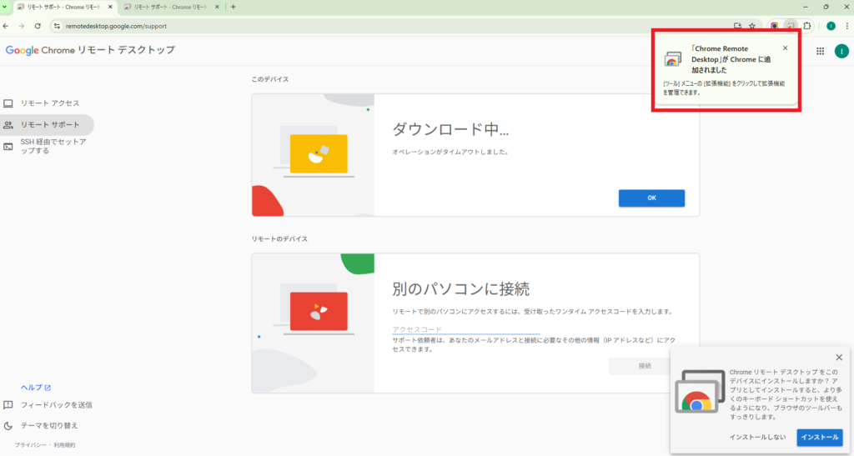Open the Google apps grid icon
Screen dimensions: 854x456
[820, 51]
